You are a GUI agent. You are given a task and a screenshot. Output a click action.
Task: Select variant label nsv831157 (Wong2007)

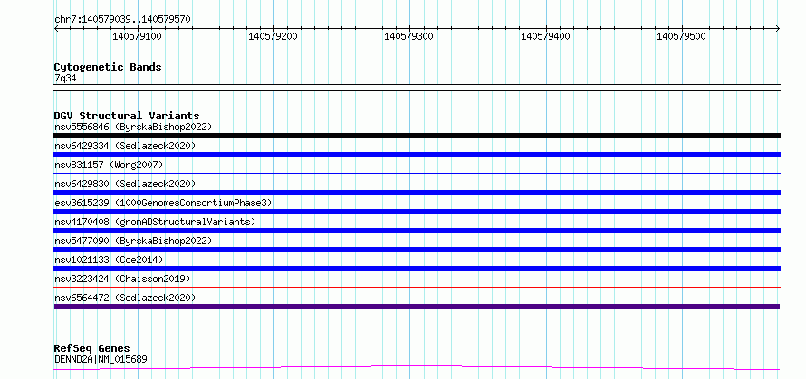[x=109, y=165]
